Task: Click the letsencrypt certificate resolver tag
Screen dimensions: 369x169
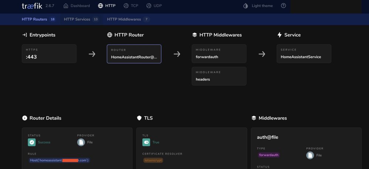Action: click(x=153, y=160)
